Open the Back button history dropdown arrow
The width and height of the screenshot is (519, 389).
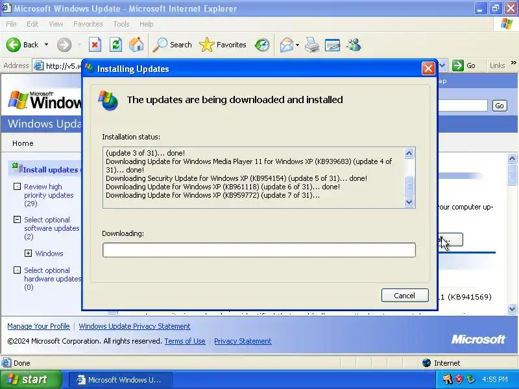point(46,45)
